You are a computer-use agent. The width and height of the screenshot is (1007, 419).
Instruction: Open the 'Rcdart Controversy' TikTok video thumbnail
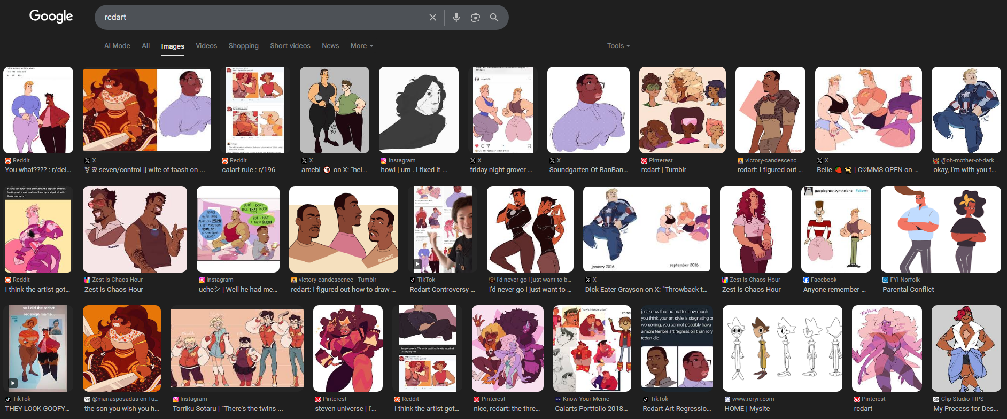[443, 229]
